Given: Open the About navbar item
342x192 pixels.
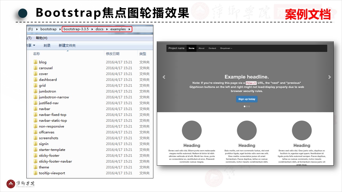Looking at the screenshot, I should tap(201, 48).
